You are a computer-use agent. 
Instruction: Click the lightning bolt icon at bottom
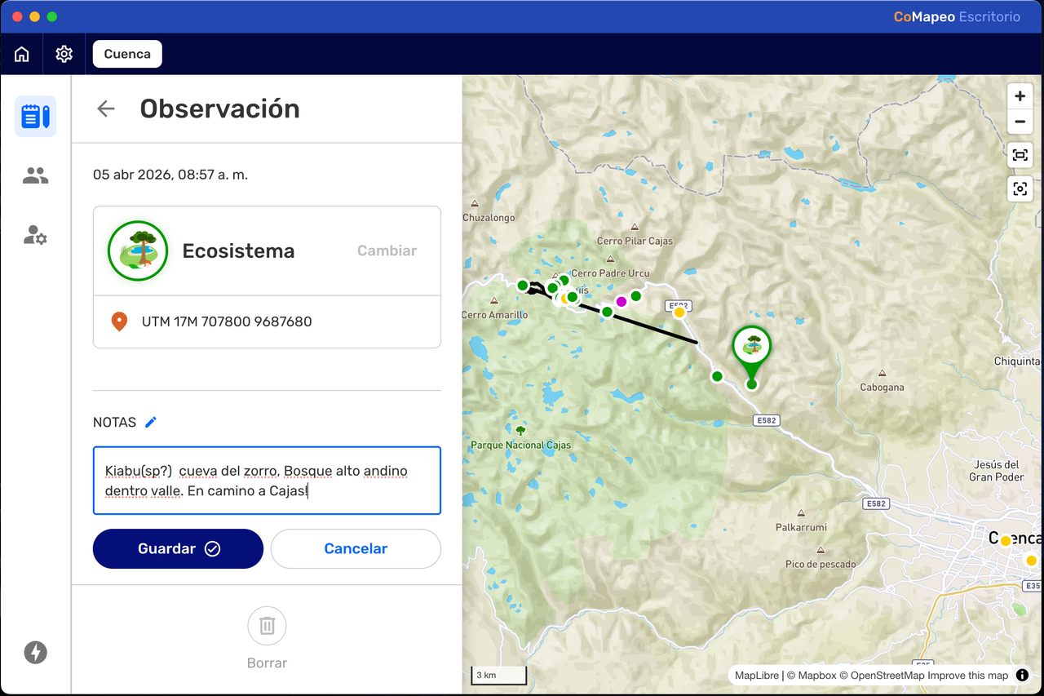point(35,652)
